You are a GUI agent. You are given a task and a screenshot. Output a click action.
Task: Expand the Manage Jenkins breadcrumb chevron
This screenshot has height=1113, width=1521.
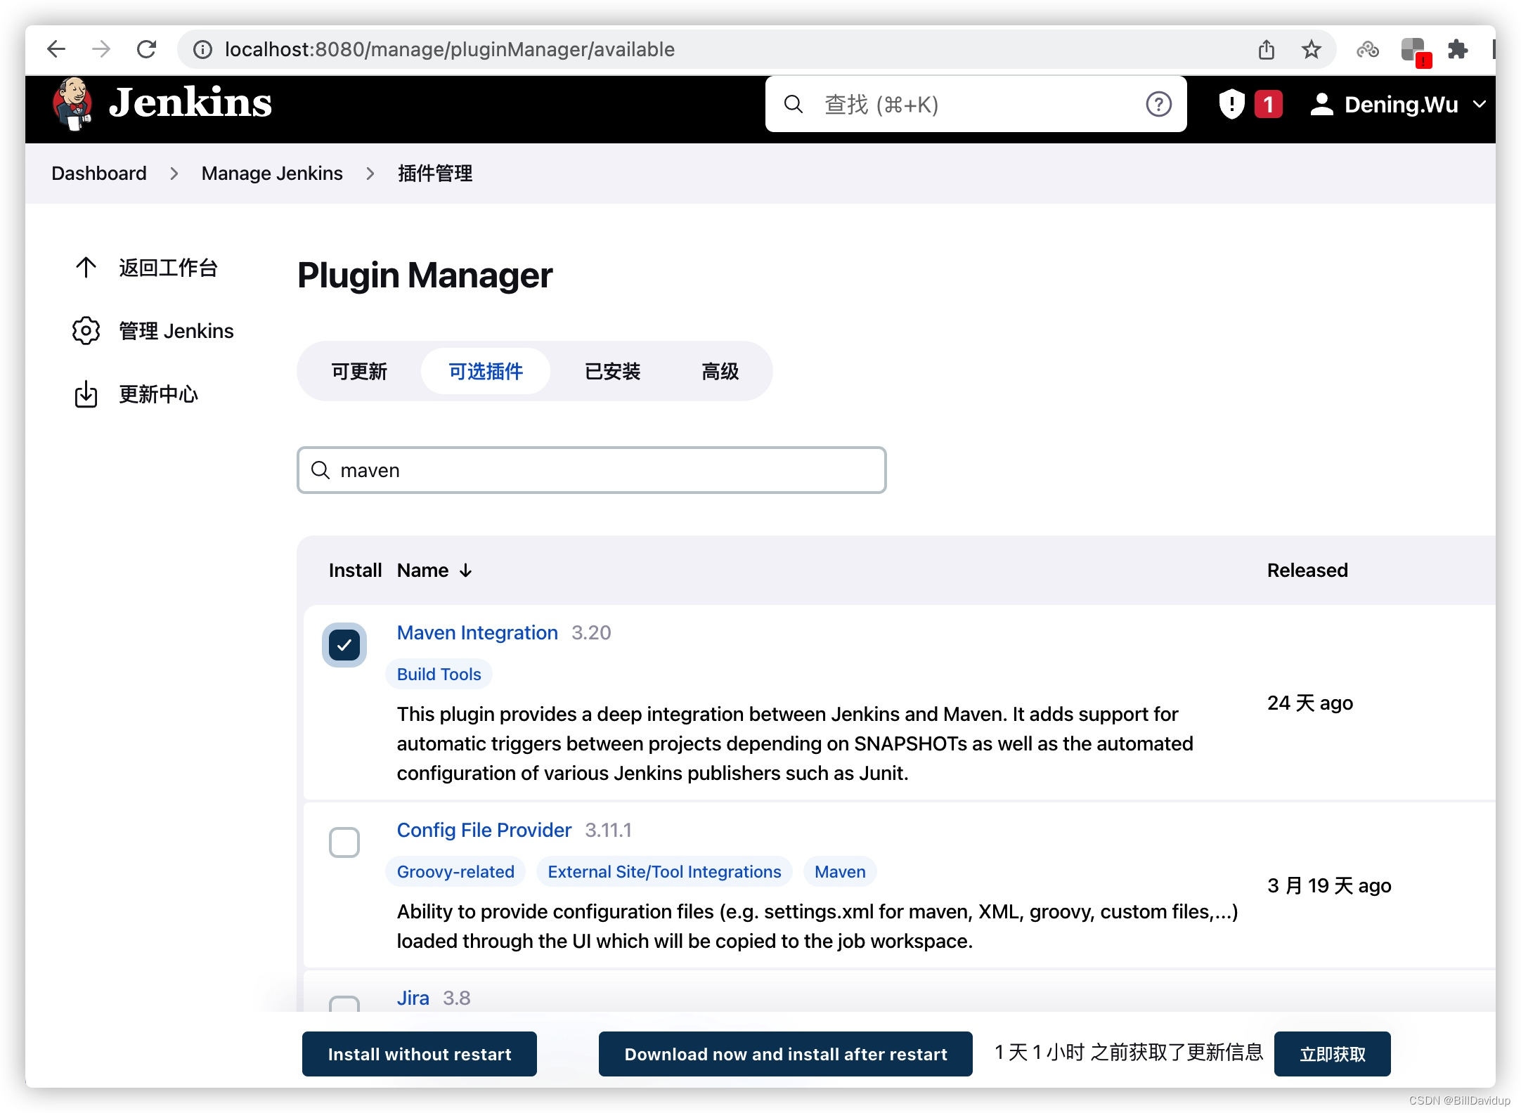(370, 174)
